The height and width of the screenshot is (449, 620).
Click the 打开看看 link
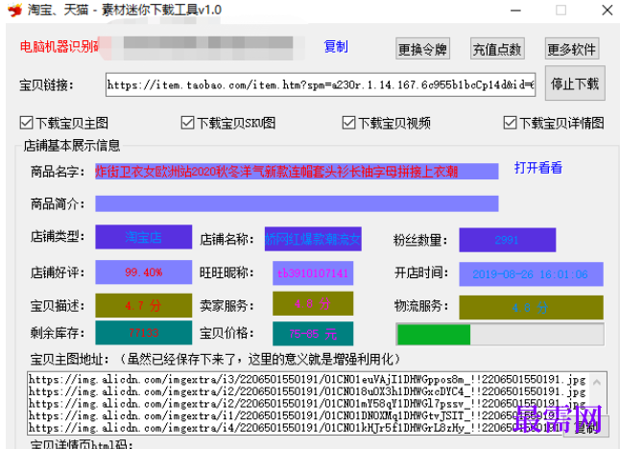pos(538,168)
